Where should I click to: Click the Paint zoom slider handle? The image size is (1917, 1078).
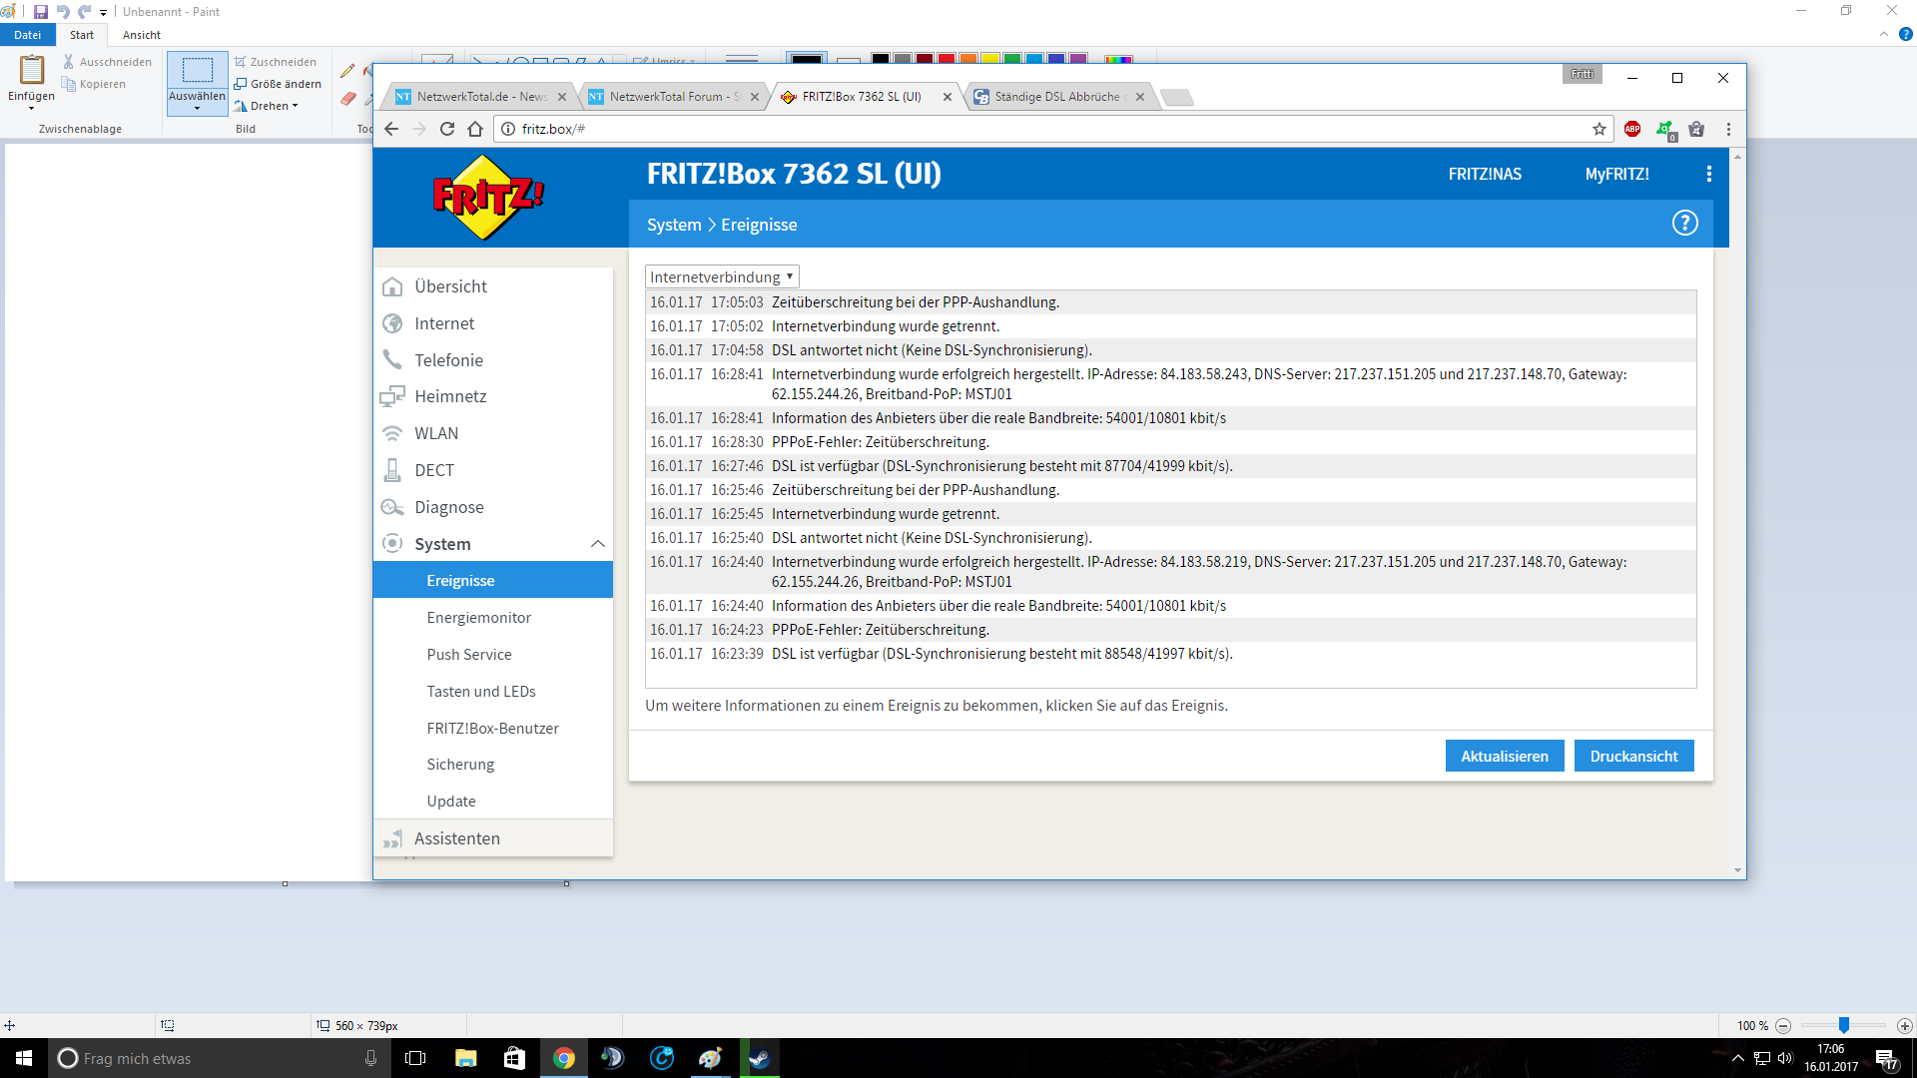tap(1844, 1025)
